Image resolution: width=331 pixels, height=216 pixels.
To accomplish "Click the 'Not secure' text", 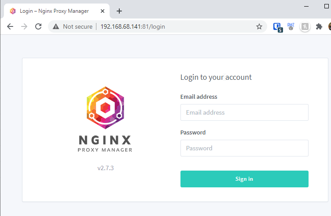I will tap(77, 26).
